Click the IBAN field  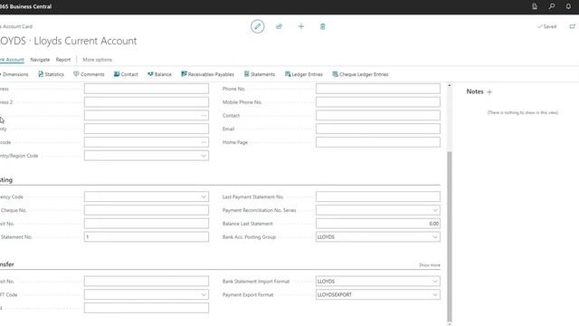point(147,308)
